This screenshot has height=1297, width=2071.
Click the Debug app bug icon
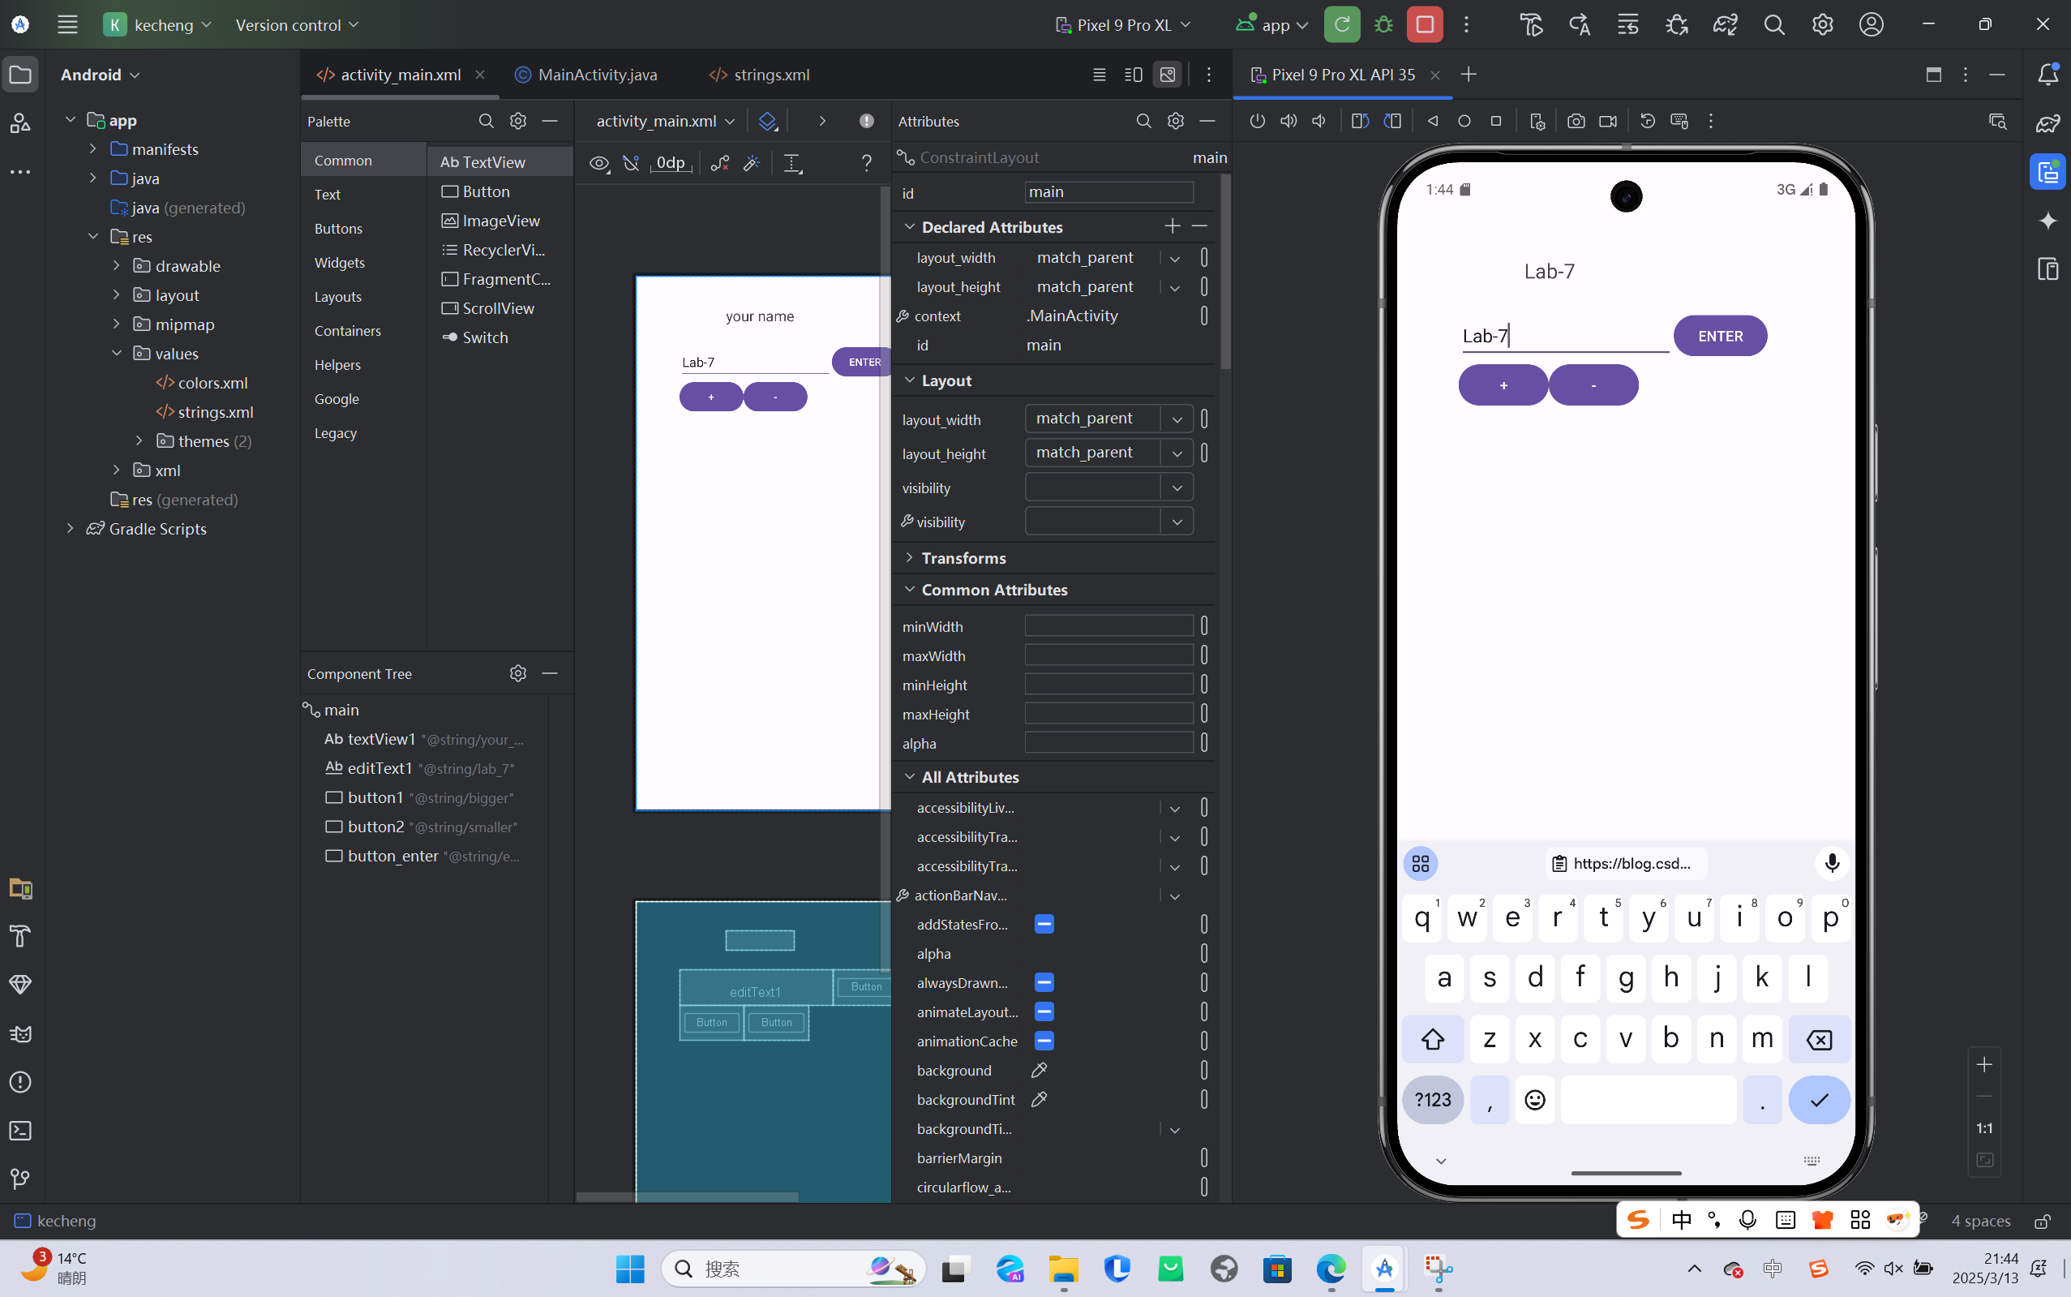pyautogui.click(x=1383, y=25)
